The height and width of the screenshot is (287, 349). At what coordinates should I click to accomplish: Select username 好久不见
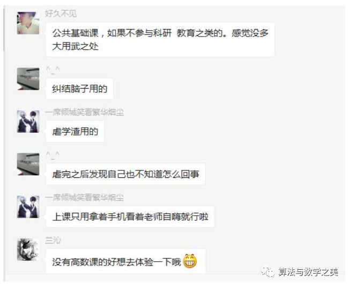(x=61, y=14)
